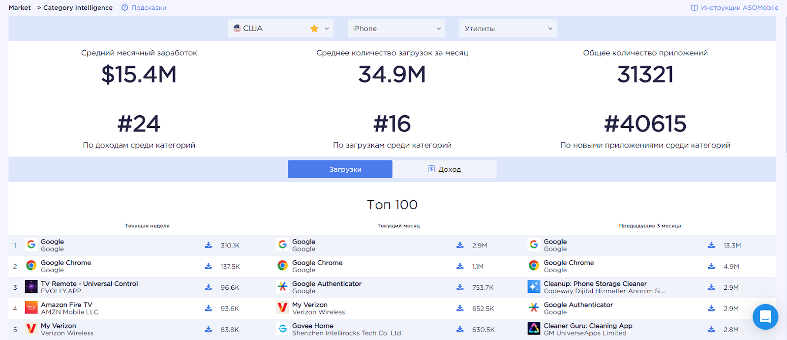Click the dollar icon on the Доход tab
Image resolution: width=787 pixels, height=340 pixels.
431,169
